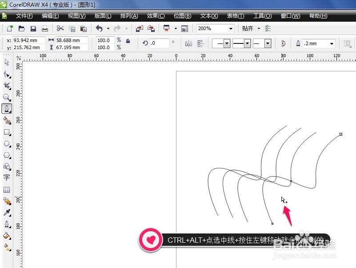Select the Fill bucket tool

(x=7, y=236)
